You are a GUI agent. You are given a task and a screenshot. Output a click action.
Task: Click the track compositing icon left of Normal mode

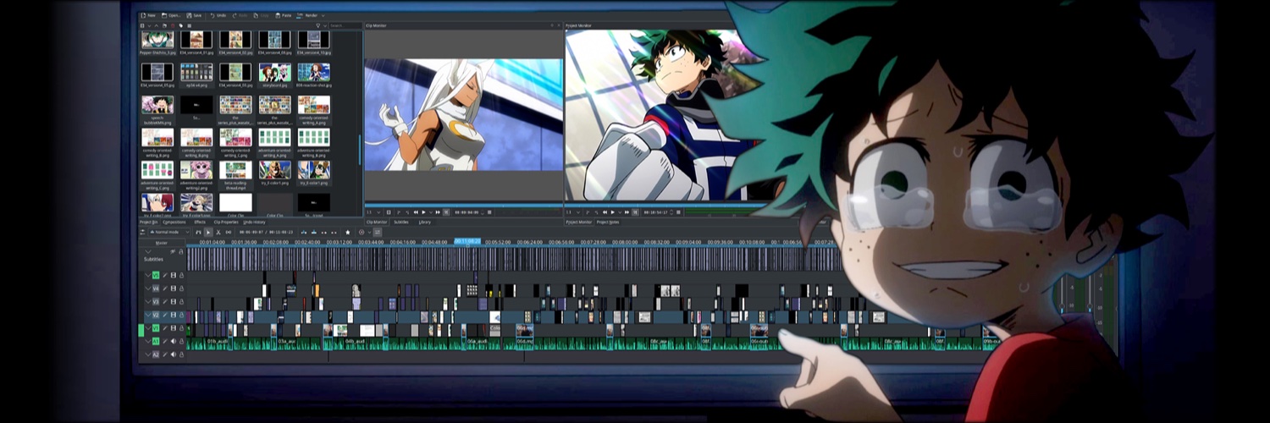[142, 232]
